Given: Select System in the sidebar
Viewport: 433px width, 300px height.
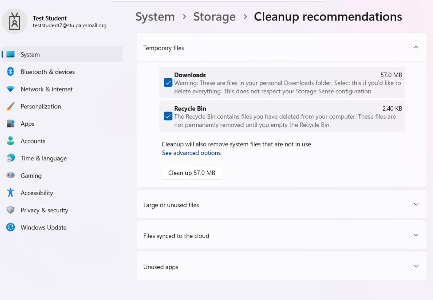Looking at the screenshot, I should coord(62,54).
